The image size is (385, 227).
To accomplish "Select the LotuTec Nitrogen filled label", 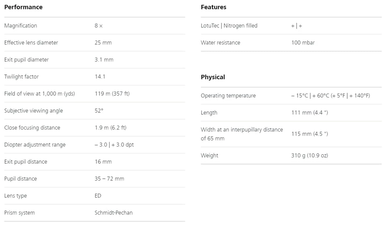I will [x=229, y=26].
